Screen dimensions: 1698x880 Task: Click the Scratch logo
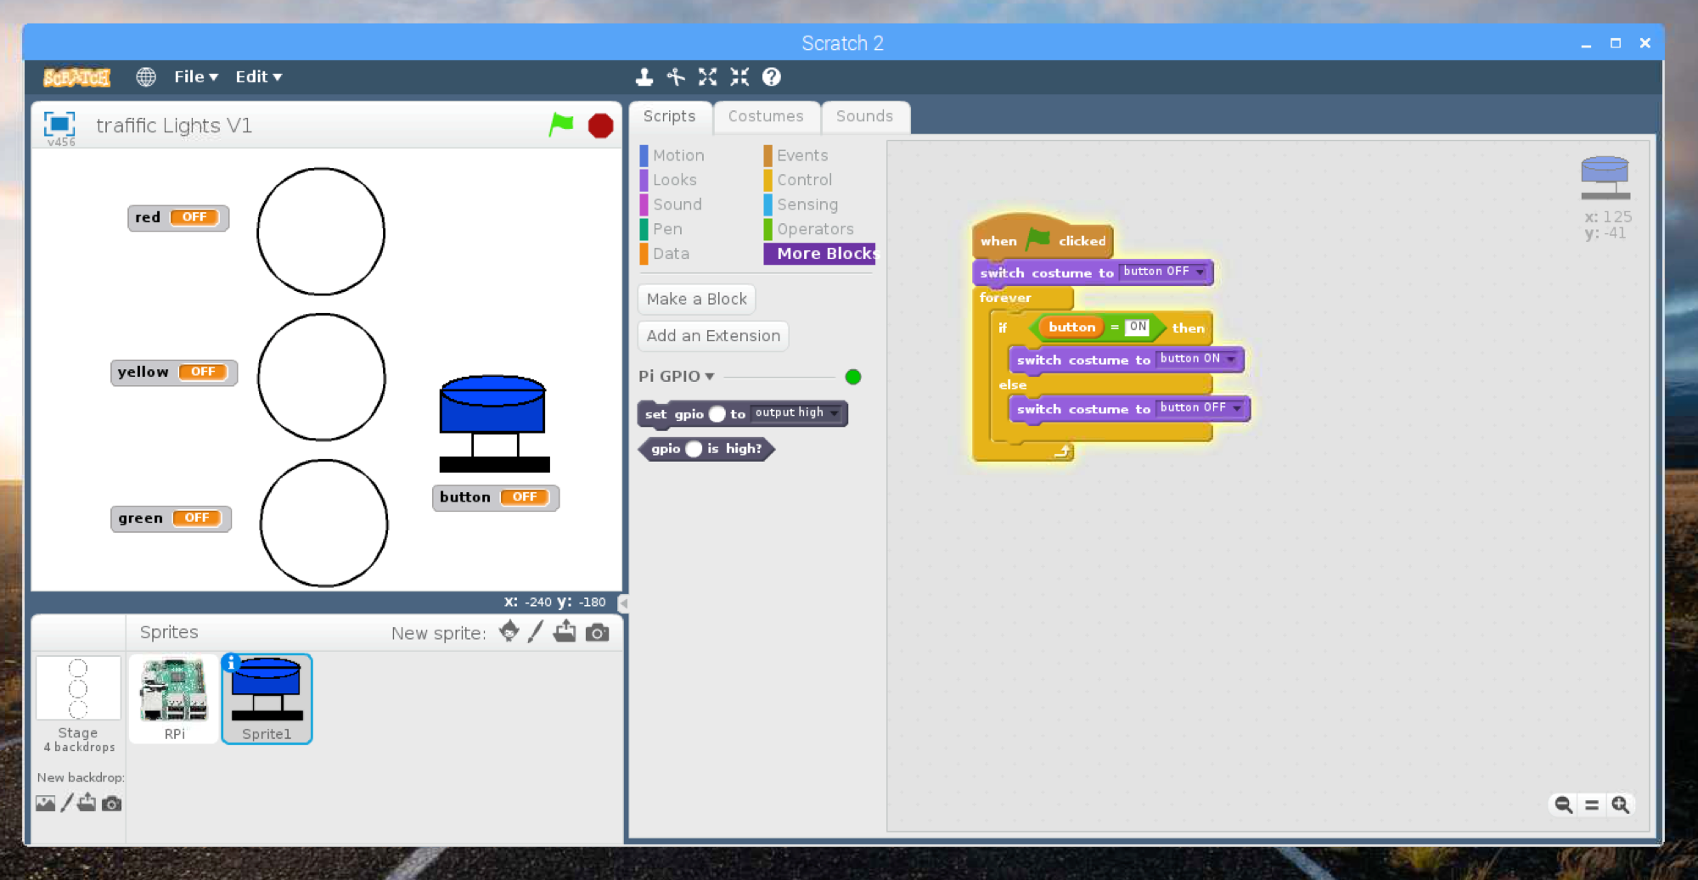(x=76, y=77)
